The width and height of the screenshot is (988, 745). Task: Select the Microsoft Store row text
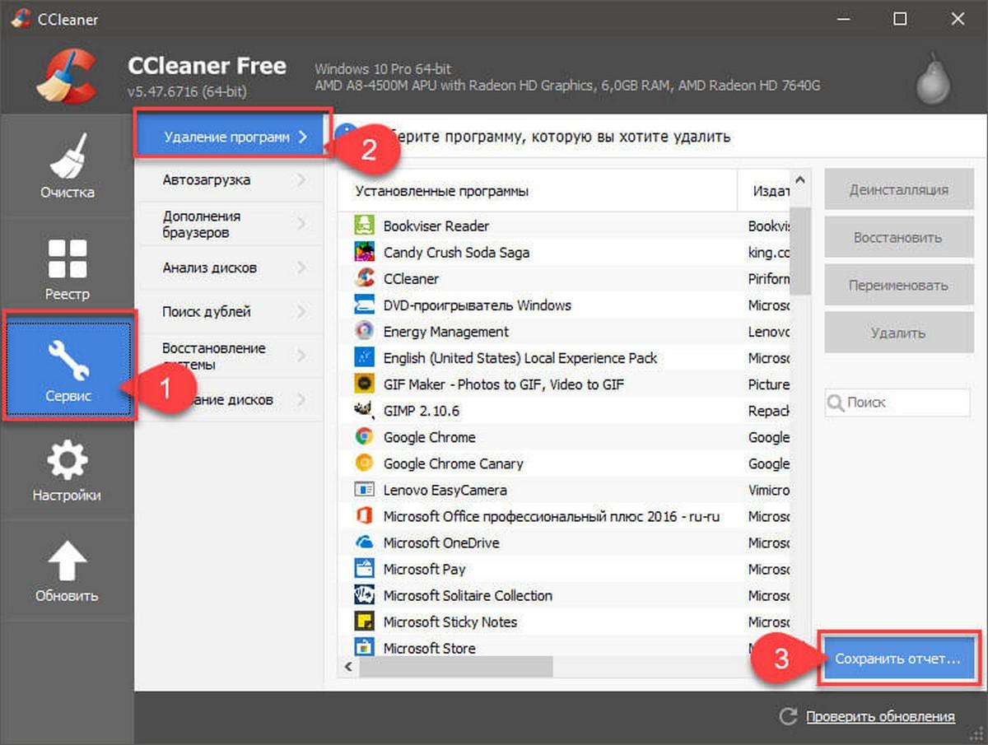click(x=430, y=648)
